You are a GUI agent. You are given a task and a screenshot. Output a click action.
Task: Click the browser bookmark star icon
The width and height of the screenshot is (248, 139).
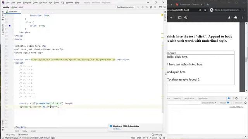click(x=205, y=10)
